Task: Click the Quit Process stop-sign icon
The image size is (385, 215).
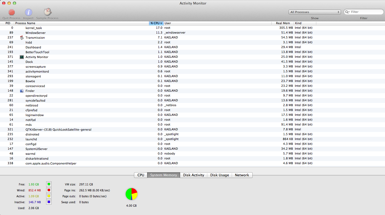Action: 12,12
